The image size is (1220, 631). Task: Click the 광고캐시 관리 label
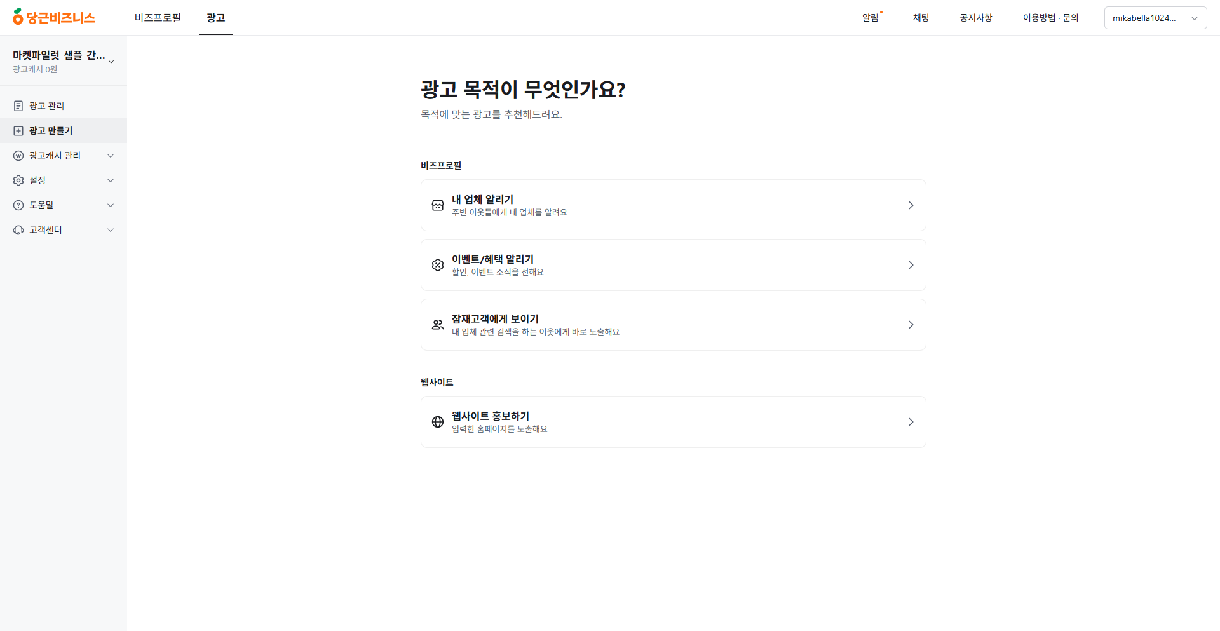[55, 156]
